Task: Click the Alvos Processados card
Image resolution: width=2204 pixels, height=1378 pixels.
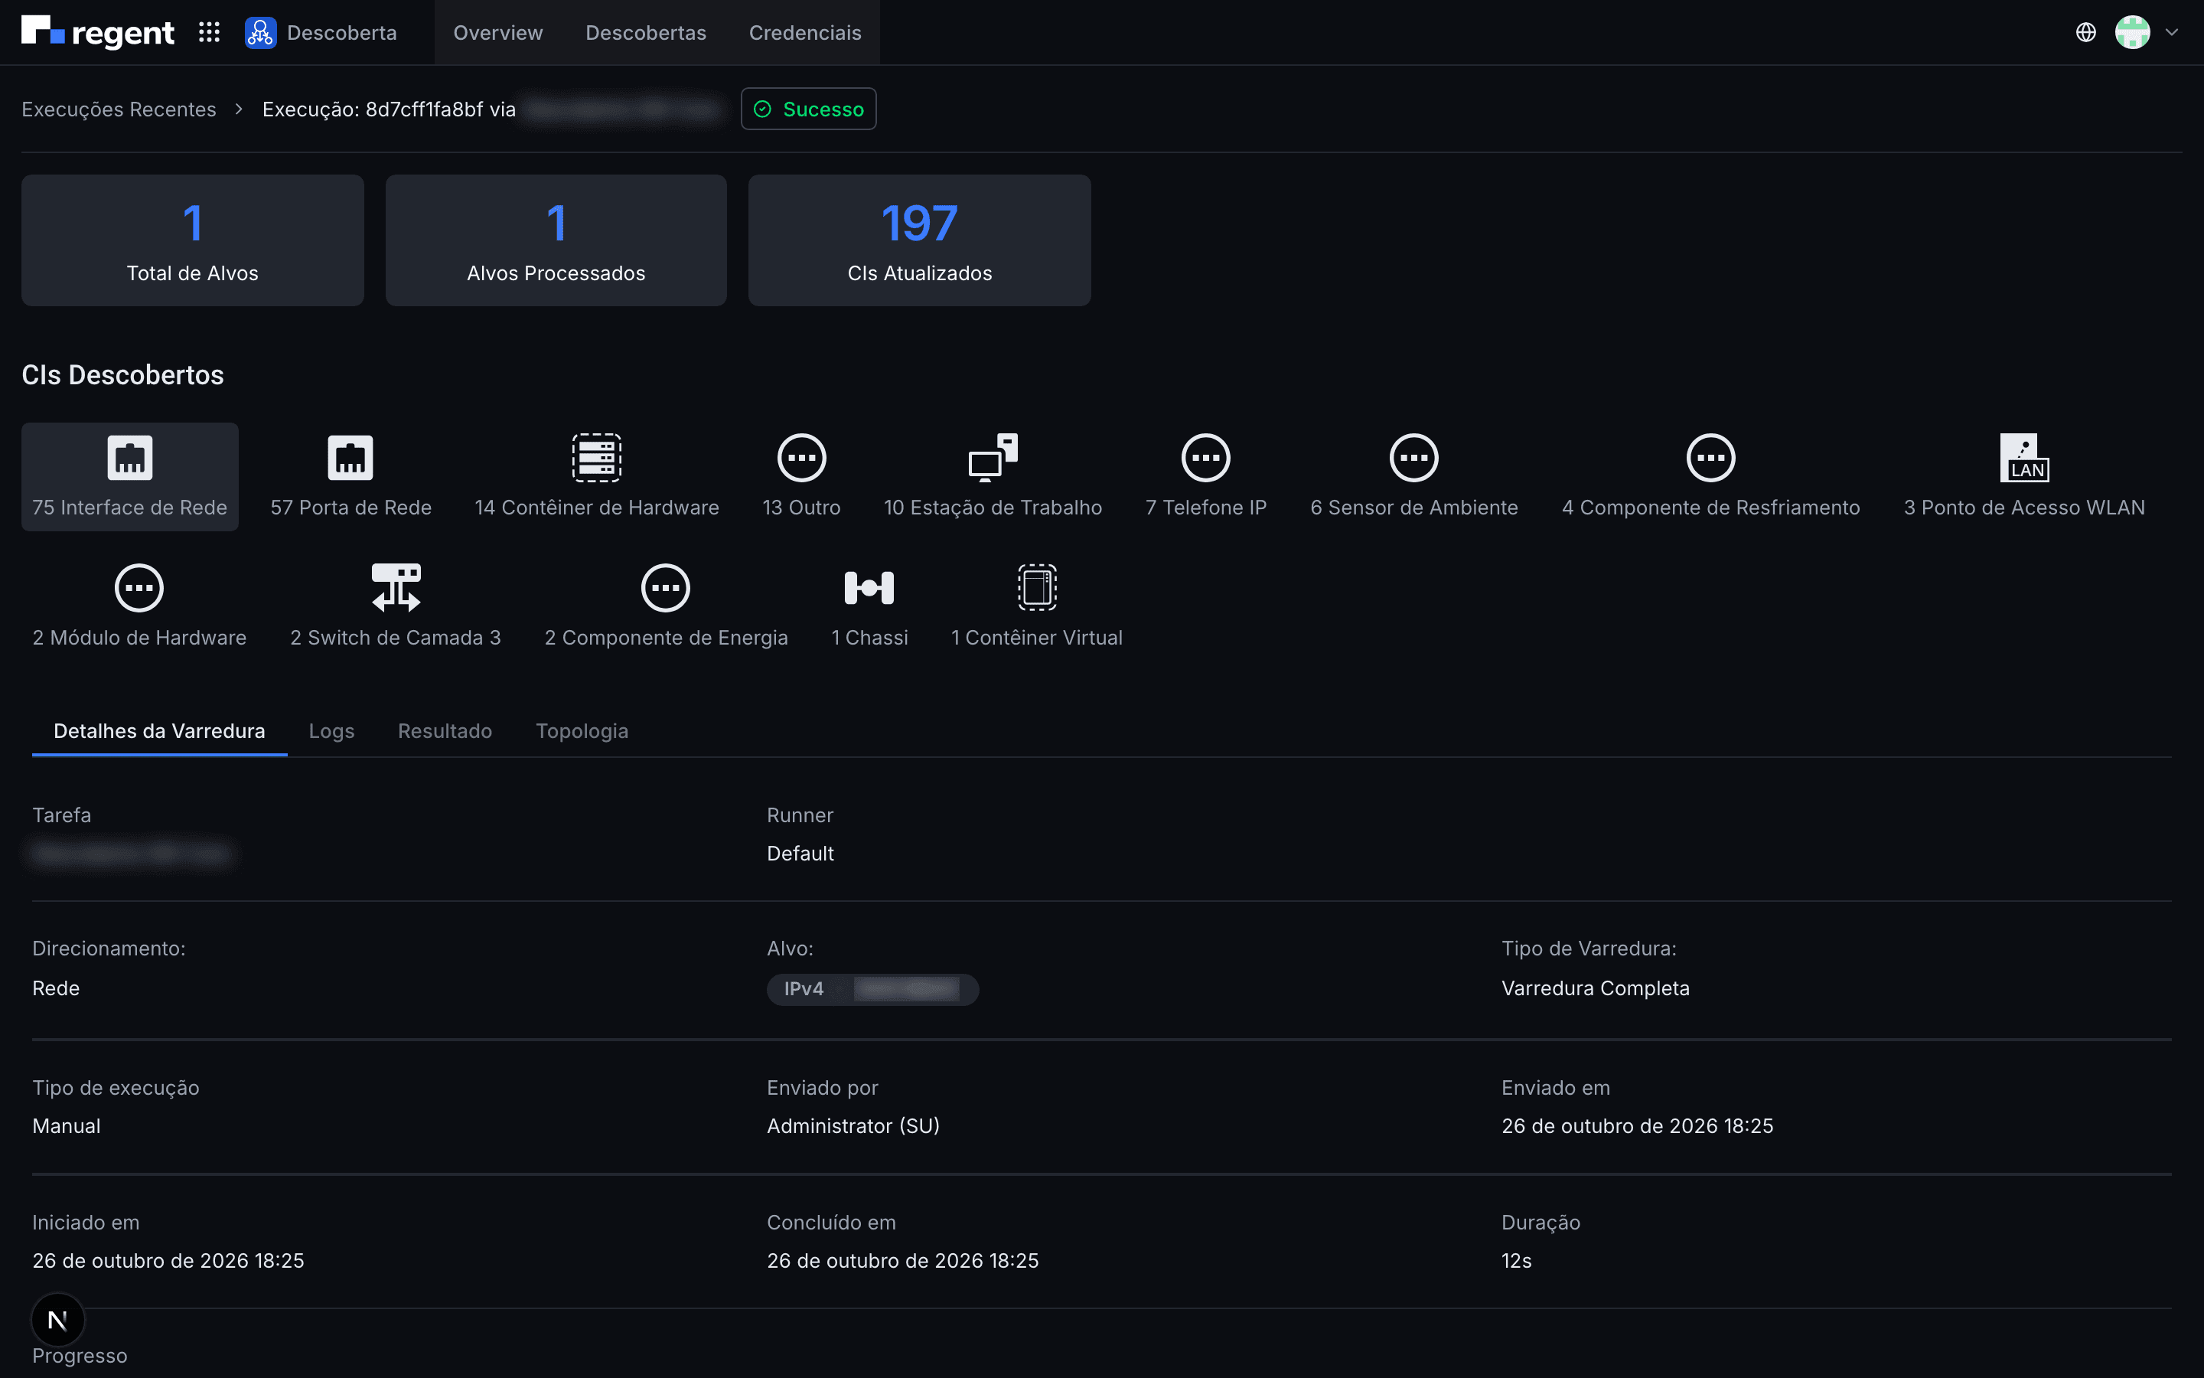Action: (x=556, y=240)
